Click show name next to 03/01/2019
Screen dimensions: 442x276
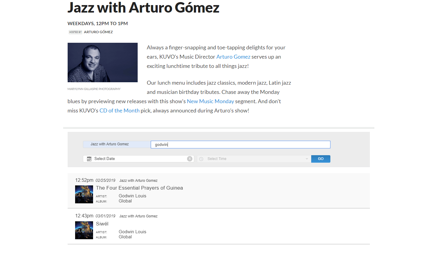pos(138,216)
